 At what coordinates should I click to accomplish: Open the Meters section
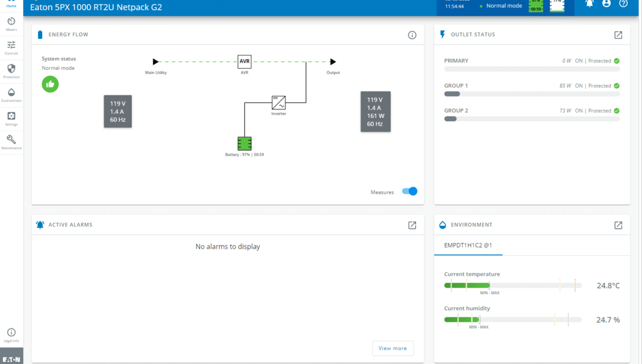[12, 24]
